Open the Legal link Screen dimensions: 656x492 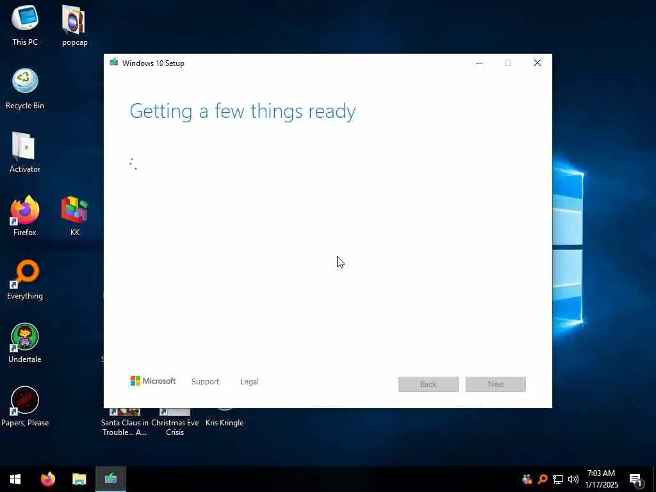click(249, 382)
